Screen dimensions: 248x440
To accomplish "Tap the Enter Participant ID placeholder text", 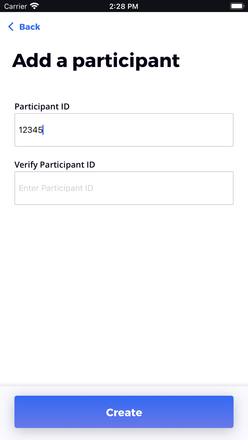I will (56, 188).
